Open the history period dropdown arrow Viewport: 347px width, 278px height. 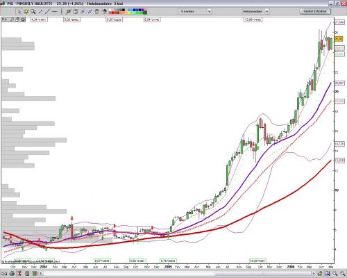209,11
